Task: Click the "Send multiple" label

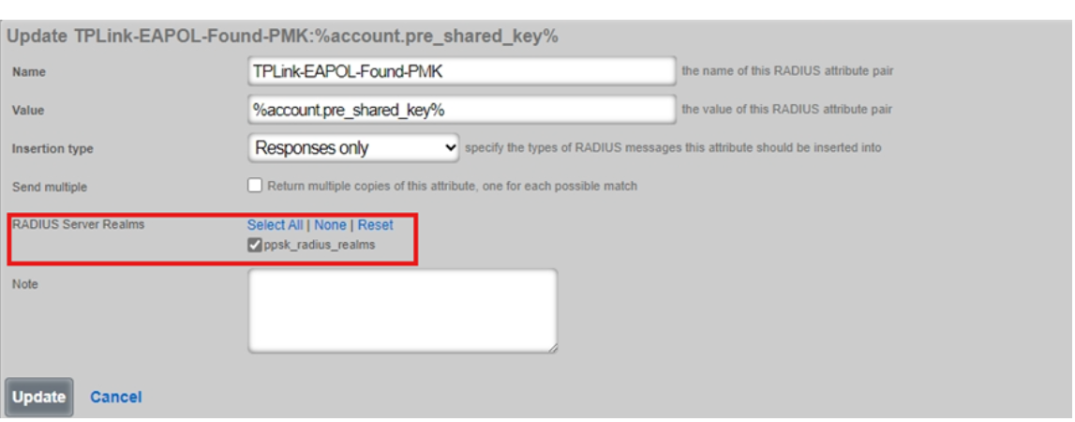Action: [x=50, y=188]
